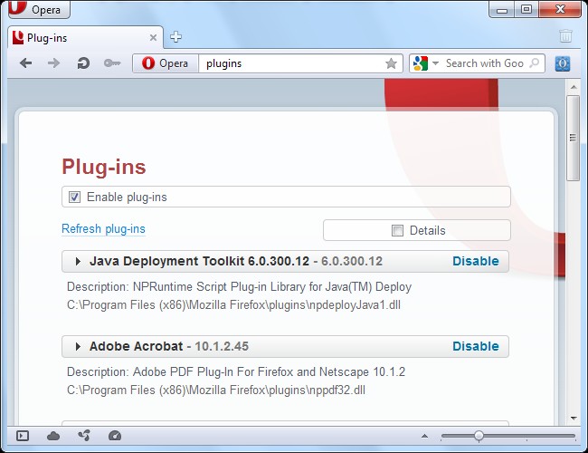Bookmark page with star icon

pyautogui.click(x=391, y=63)
